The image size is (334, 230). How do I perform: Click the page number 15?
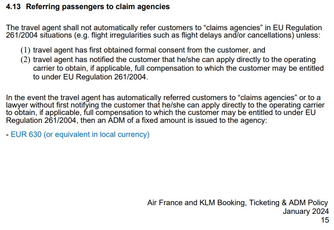[x=325, y=220]
